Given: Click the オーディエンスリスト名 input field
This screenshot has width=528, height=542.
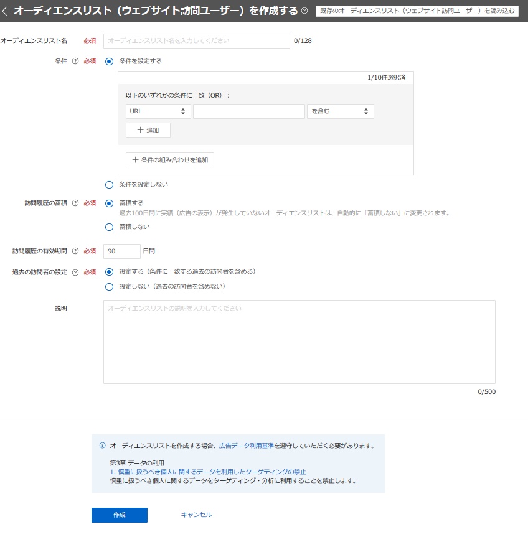Looking at the screenshot, I should 197,41.
